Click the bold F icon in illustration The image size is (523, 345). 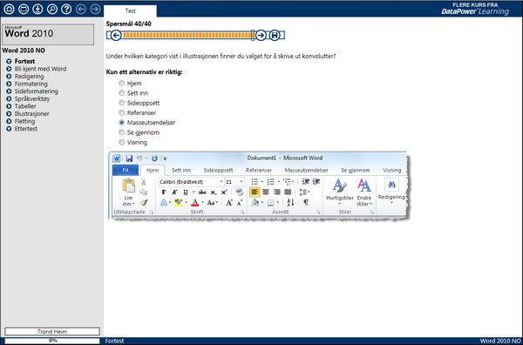click(x=164, y=193)
